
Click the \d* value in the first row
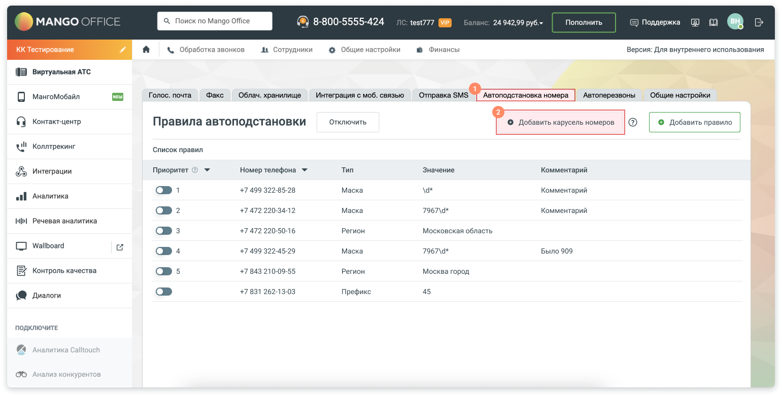[428, 190]
